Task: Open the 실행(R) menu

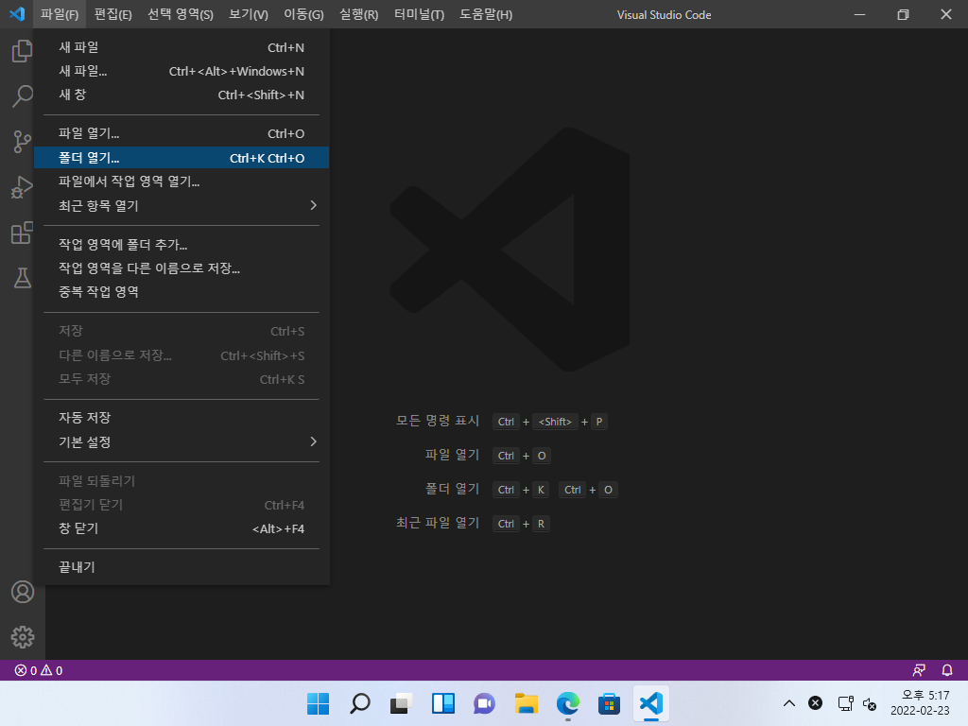Action: coord(358,14)
